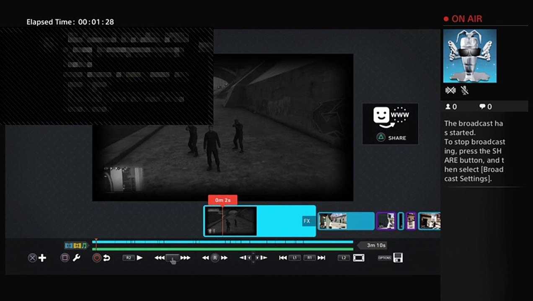533x301 pixels.
Task: Click the SHARE upload tile
Action: (x=391, y=124)
